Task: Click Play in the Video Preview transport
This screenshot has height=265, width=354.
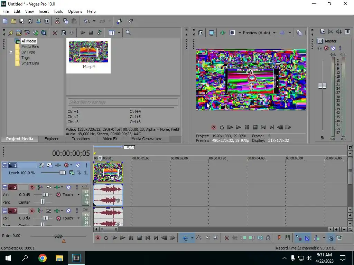Action: click(x=239, y=128)
